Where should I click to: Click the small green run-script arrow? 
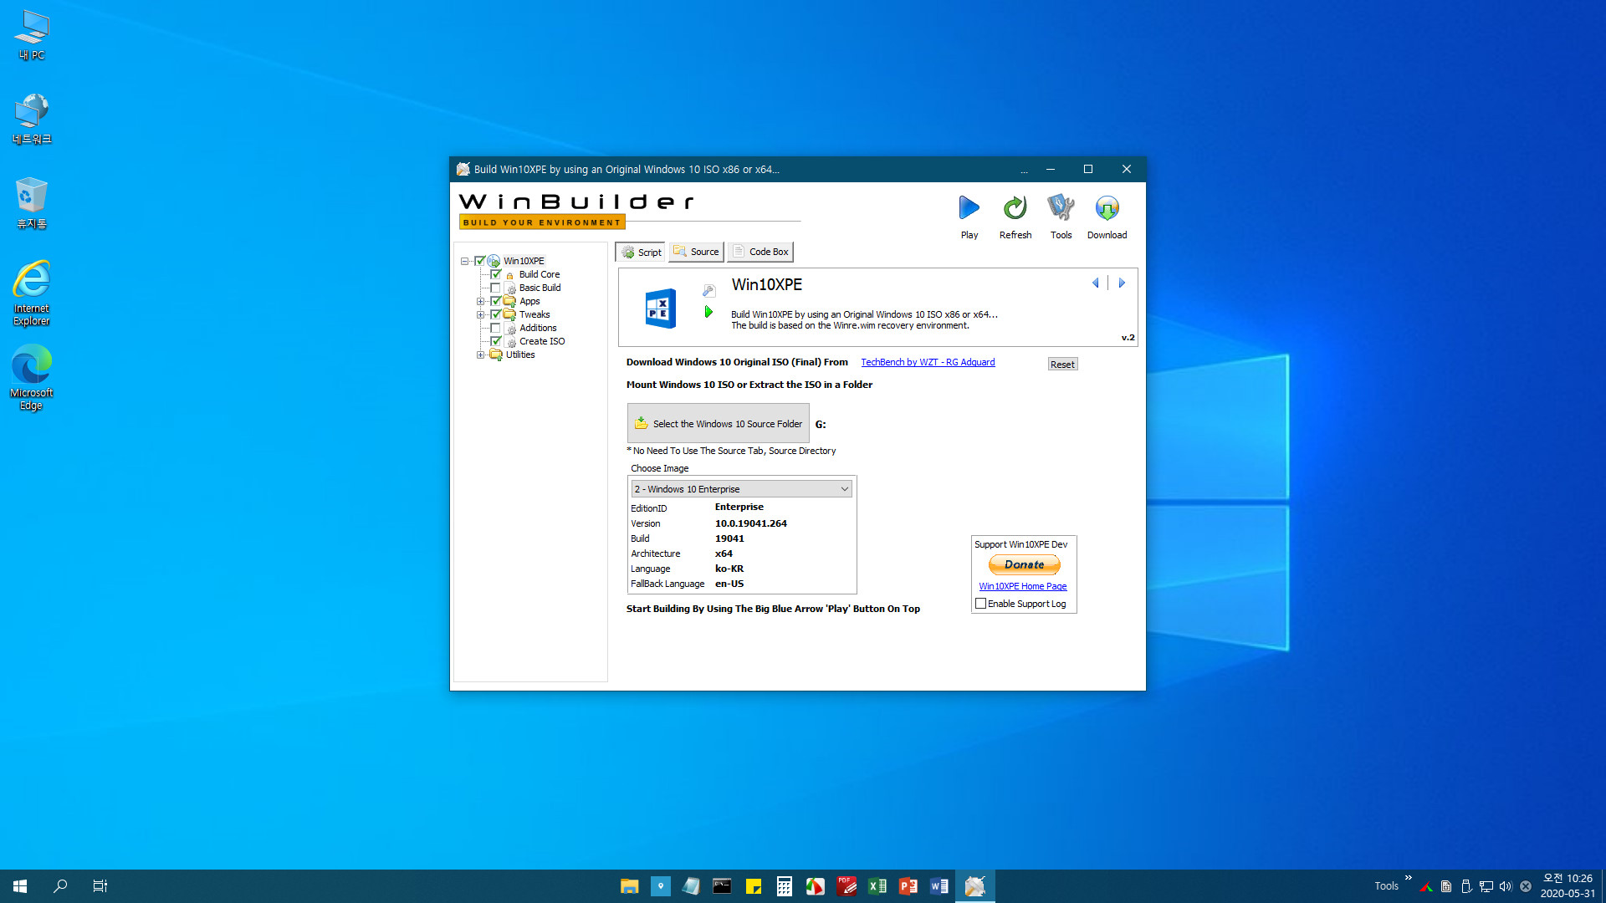pos(708,312)
